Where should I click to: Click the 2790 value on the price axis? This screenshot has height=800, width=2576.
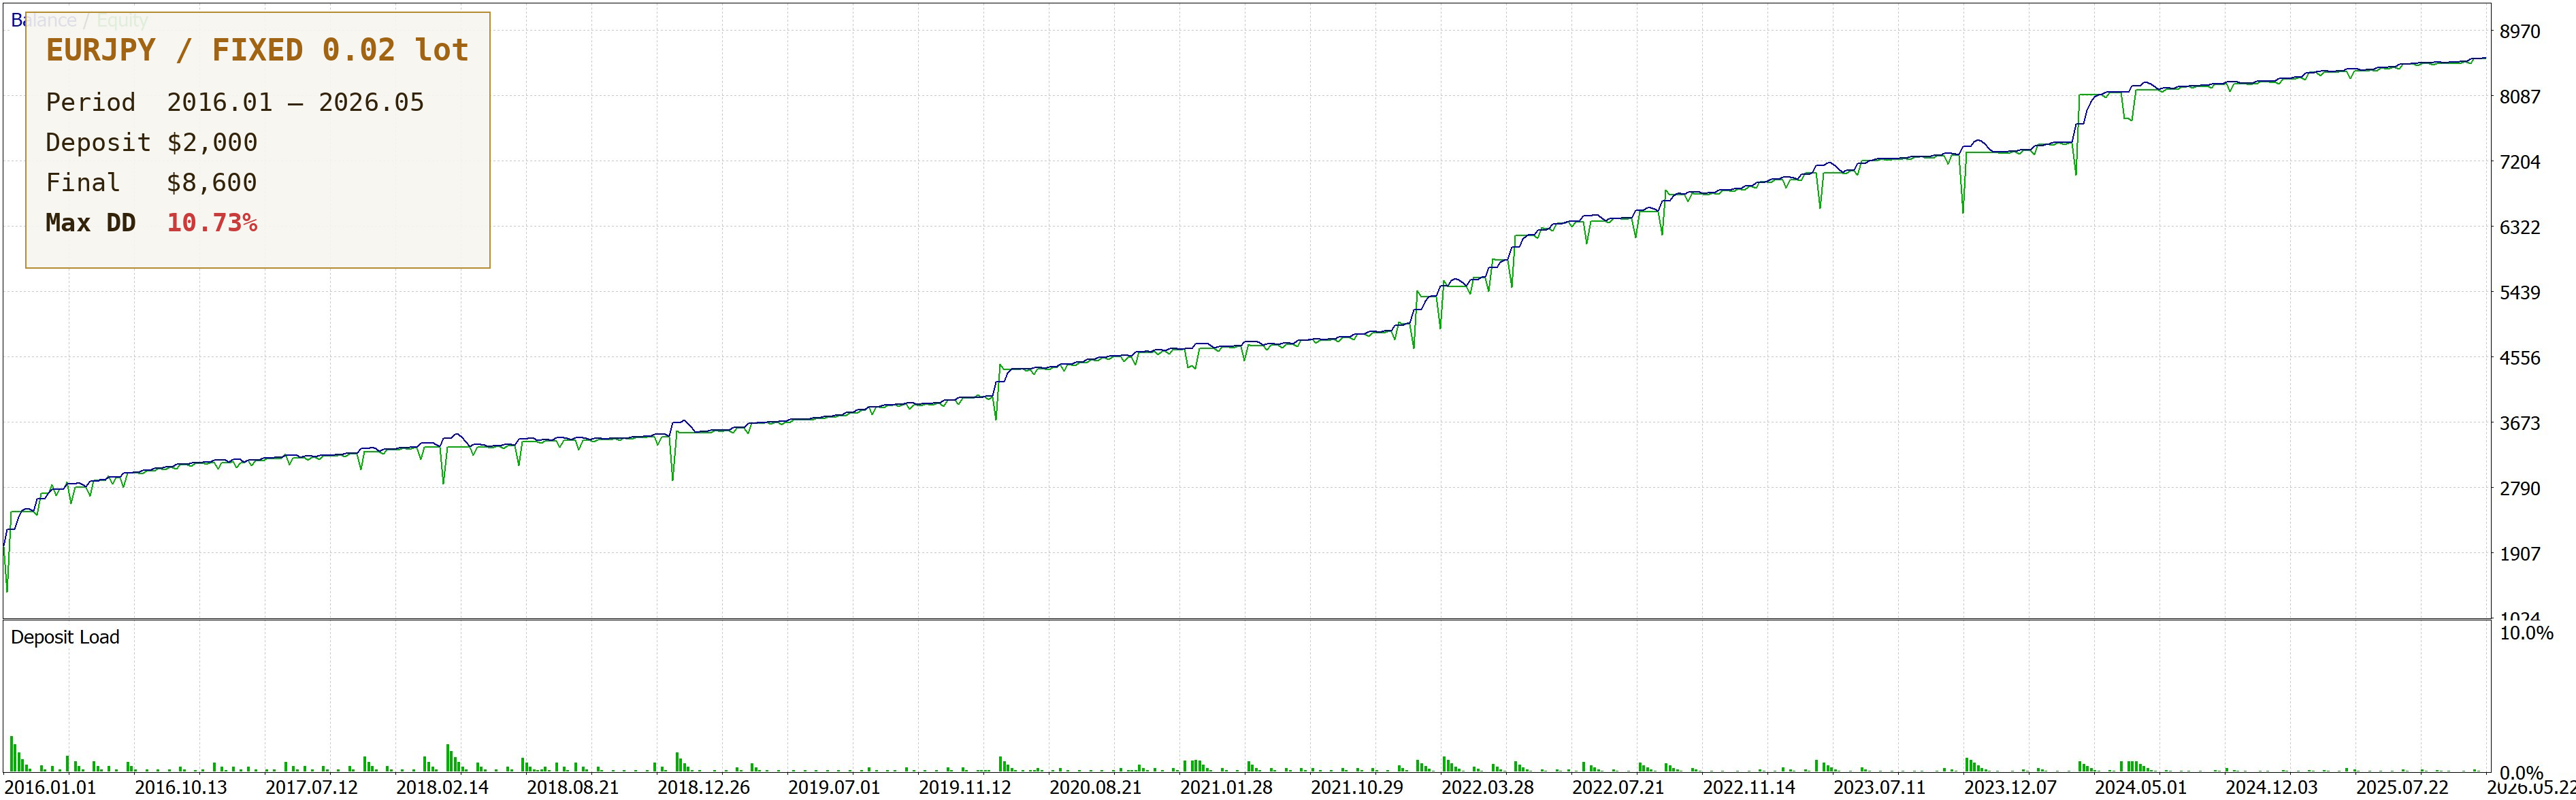(2520, 489)
